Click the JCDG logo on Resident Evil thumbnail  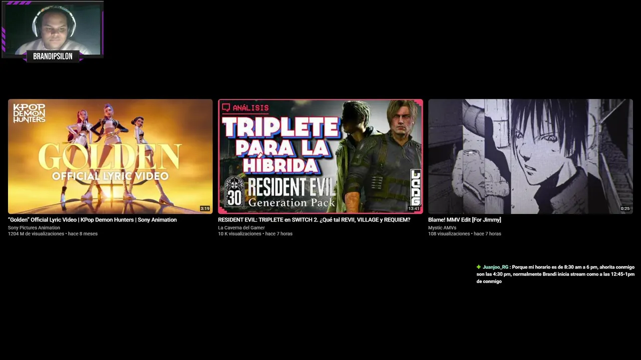pyautogui.click(x=415, y=187)
